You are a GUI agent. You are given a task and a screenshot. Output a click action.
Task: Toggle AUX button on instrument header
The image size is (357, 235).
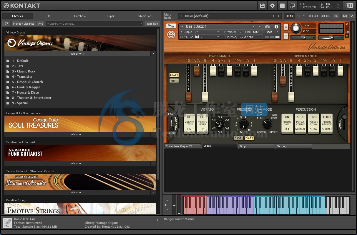pos(347,32)
